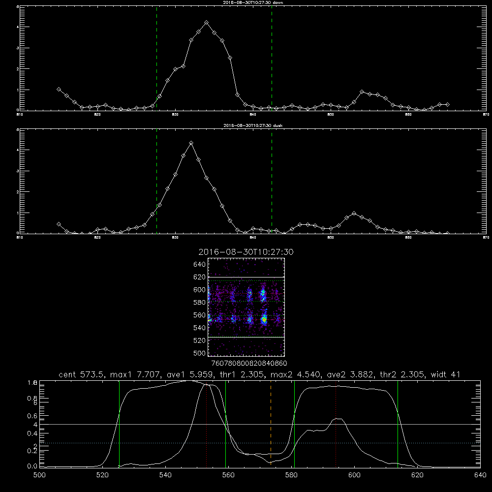Select the green vertical line near 581 in bottom plot
The width and height of the screenshot is (492, 492).
click(x=294, y=424)
